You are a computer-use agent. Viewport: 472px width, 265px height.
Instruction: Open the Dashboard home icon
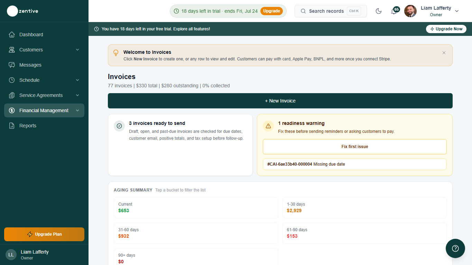pos(12,35)
